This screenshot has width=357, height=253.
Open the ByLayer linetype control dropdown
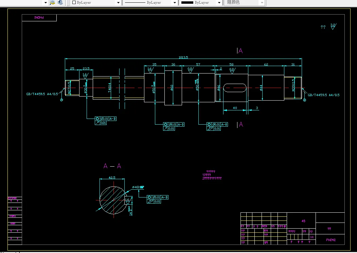click(x=175, y=3)
